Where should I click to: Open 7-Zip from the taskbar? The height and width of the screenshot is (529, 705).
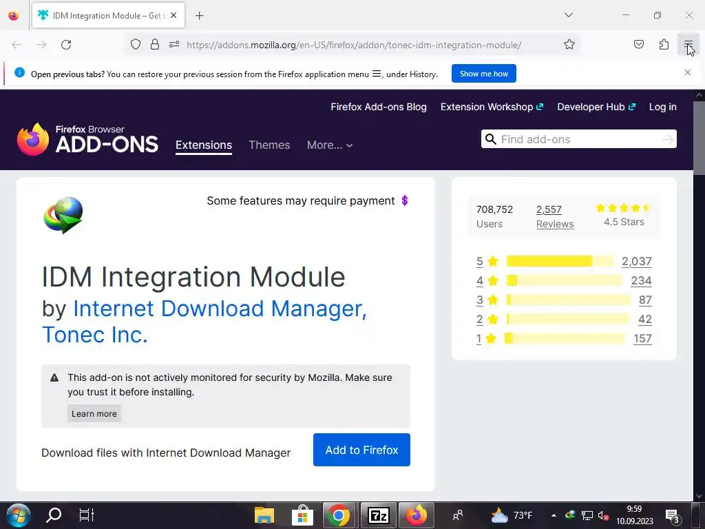pyautogui.click(x=379, y=515)
